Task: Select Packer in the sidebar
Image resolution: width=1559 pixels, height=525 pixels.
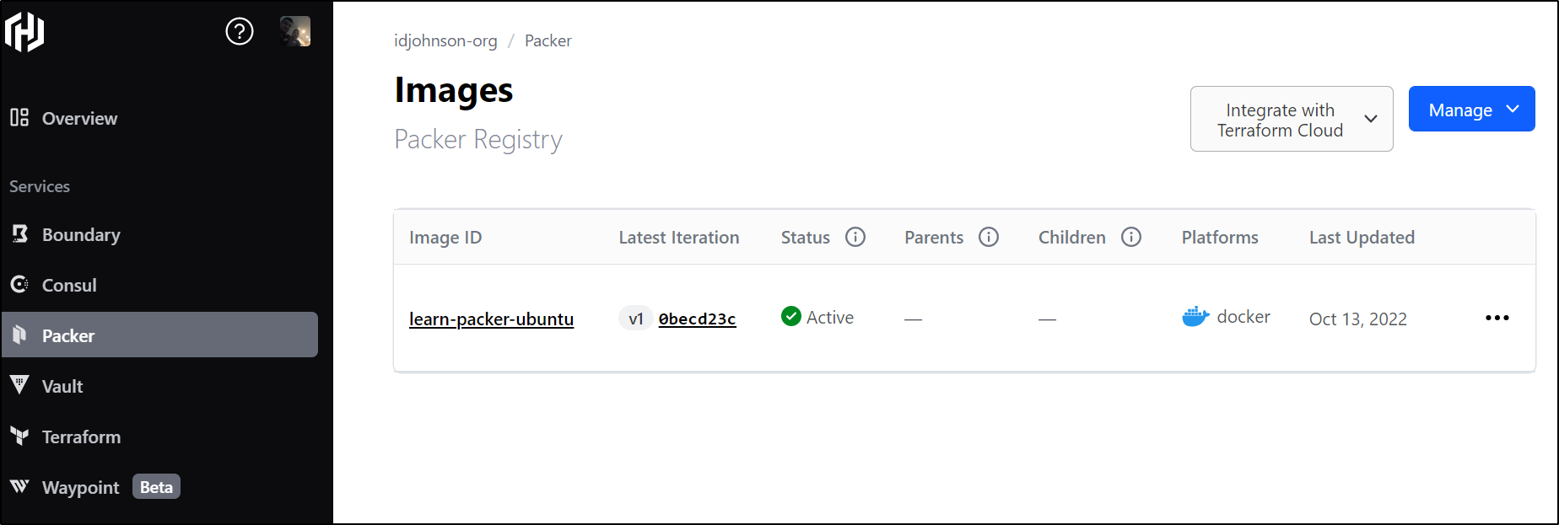Action: click(x=159, y=335)
